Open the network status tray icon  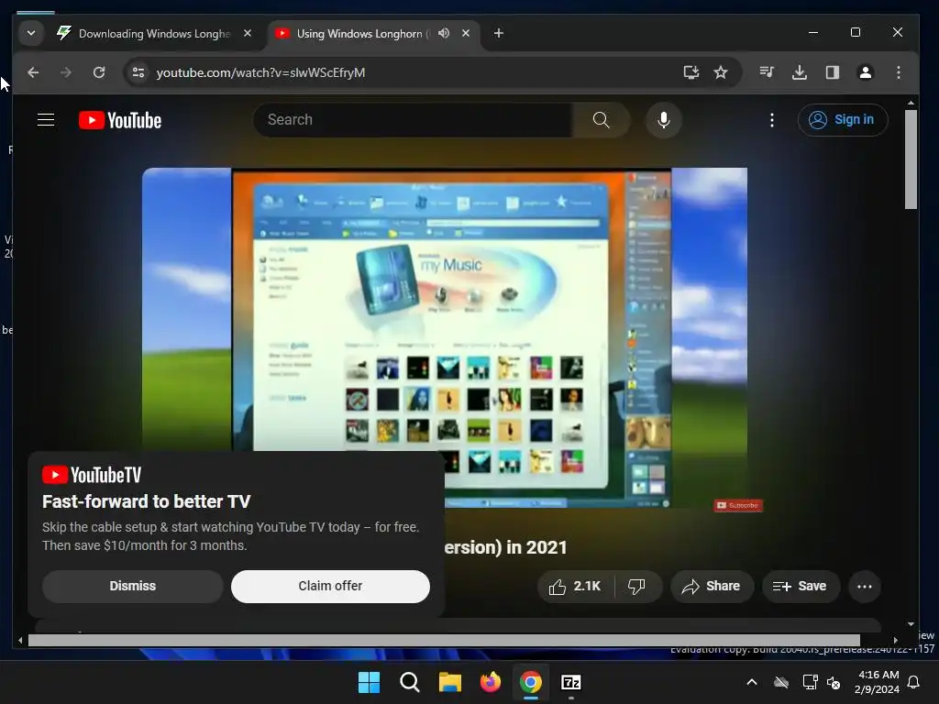click(811, 682)
